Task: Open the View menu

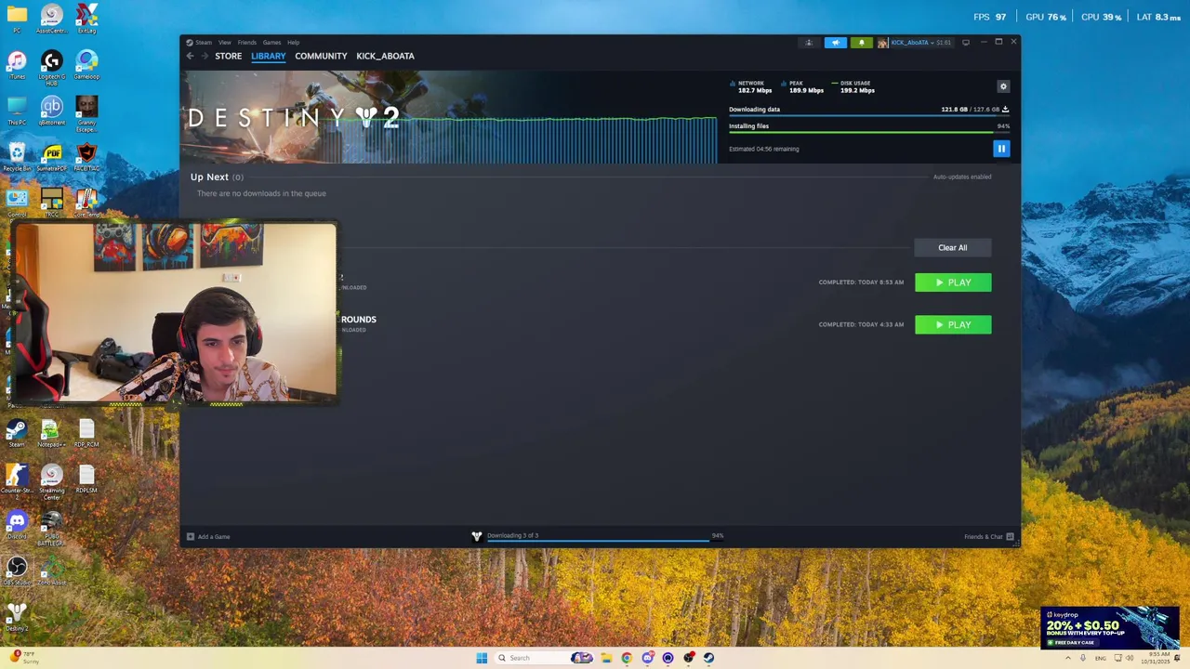Action: 225,43
